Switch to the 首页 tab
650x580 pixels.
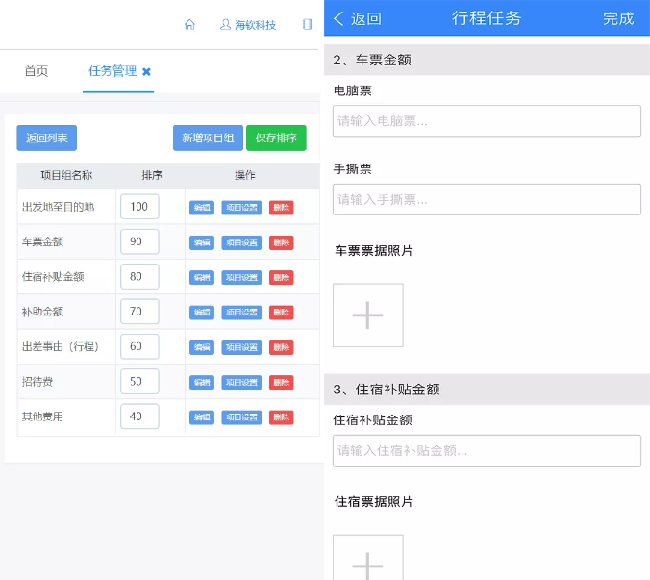tap(37, 71)
